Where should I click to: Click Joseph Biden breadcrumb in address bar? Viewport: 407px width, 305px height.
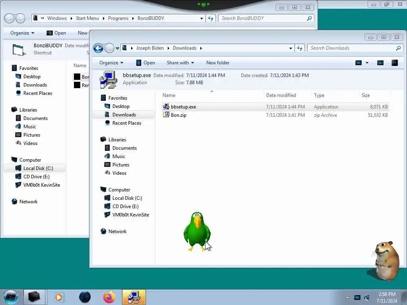(x=150, y=48)
